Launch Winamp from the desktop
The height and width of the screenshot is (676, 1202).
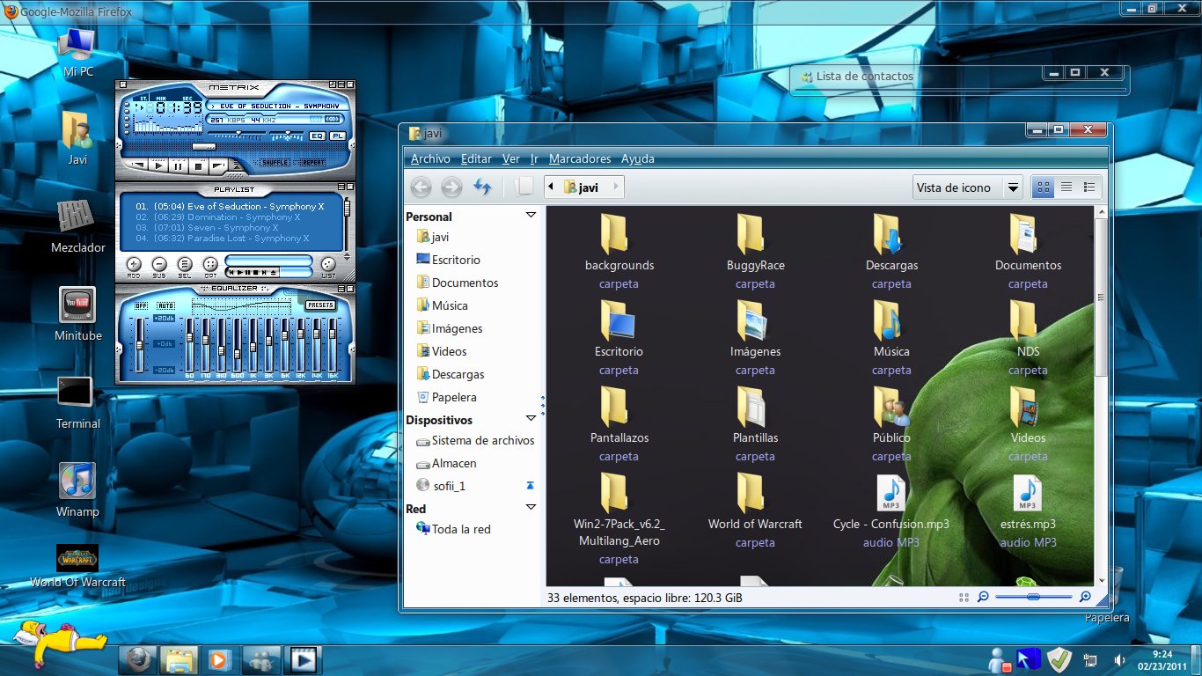(x=77, y=489)
